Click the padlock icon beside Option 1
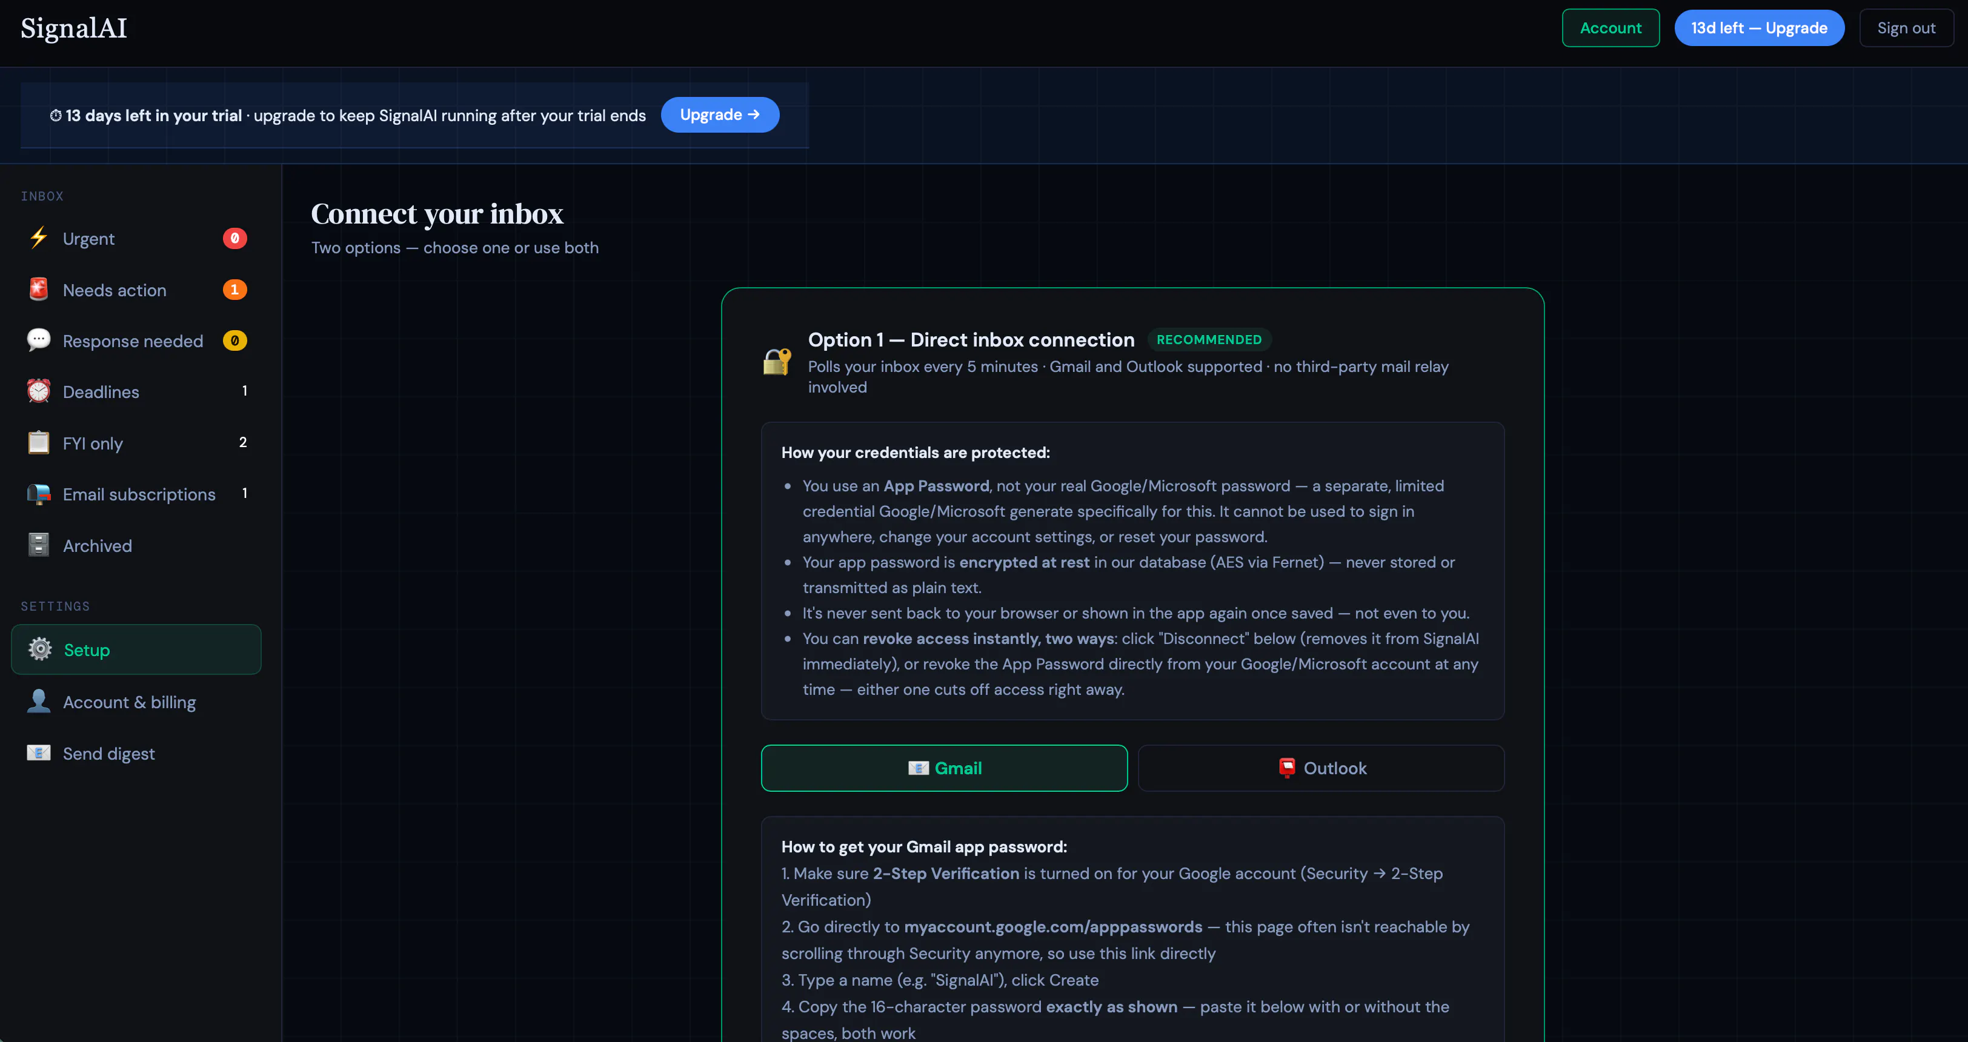 [777, 361]
